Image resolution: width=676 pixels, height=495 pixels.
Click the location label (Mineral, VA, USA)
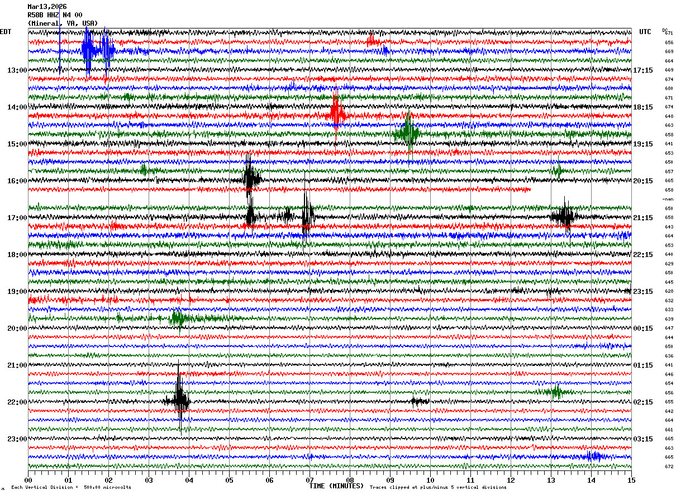tap(63, 23)
